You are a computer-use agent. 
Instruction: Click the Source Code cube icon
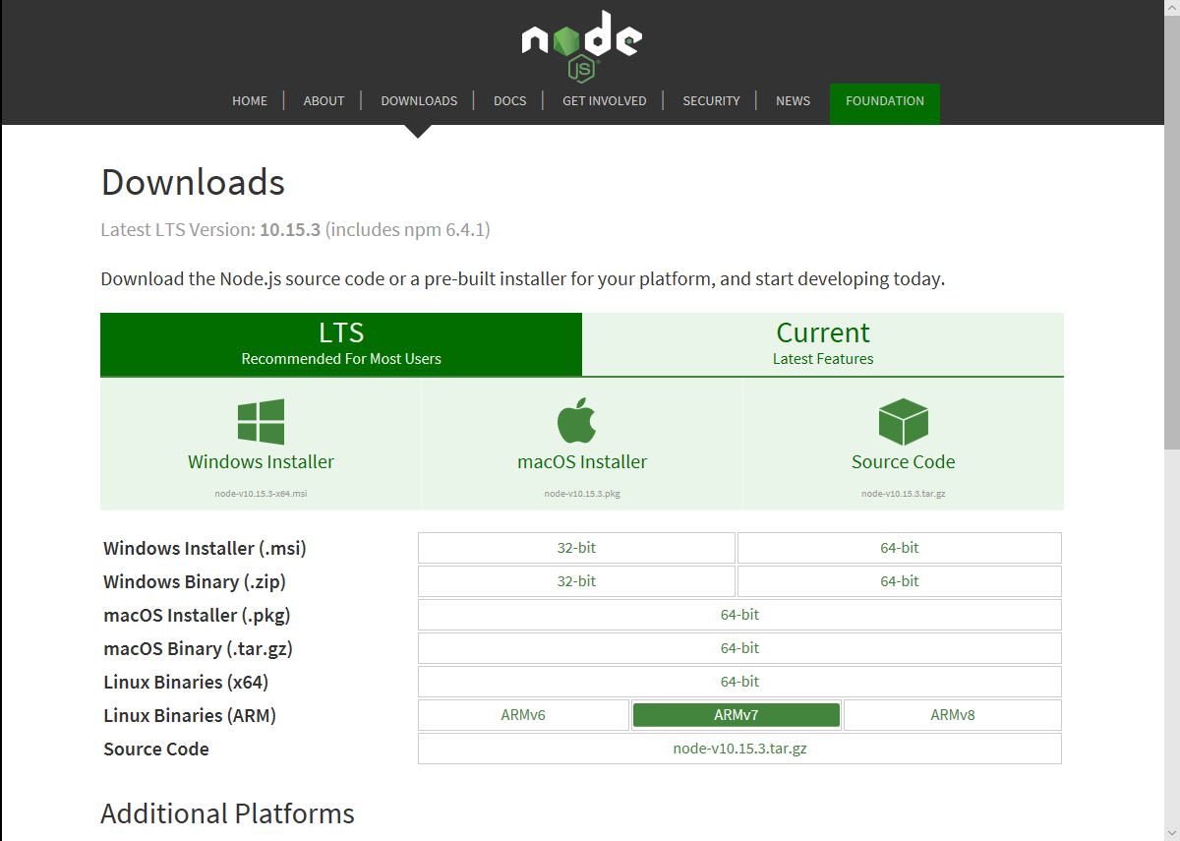click(x=903, y=422)
